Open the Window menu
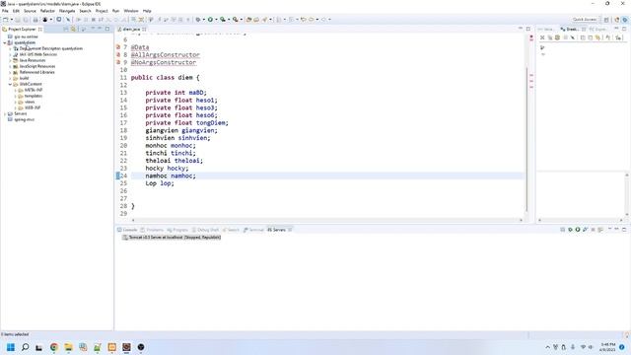Viewport: 631px width, 355px height. click(131, 11)
